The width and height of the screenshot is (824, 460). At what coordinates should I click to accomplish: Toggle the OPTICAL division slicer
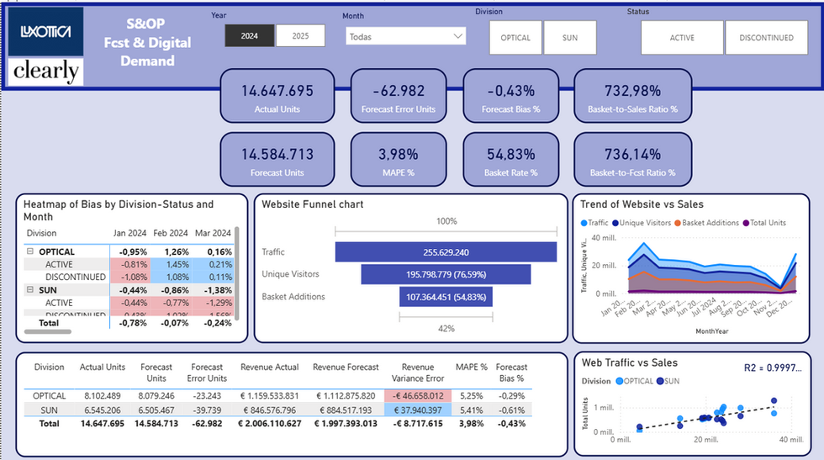coord(515,38)
